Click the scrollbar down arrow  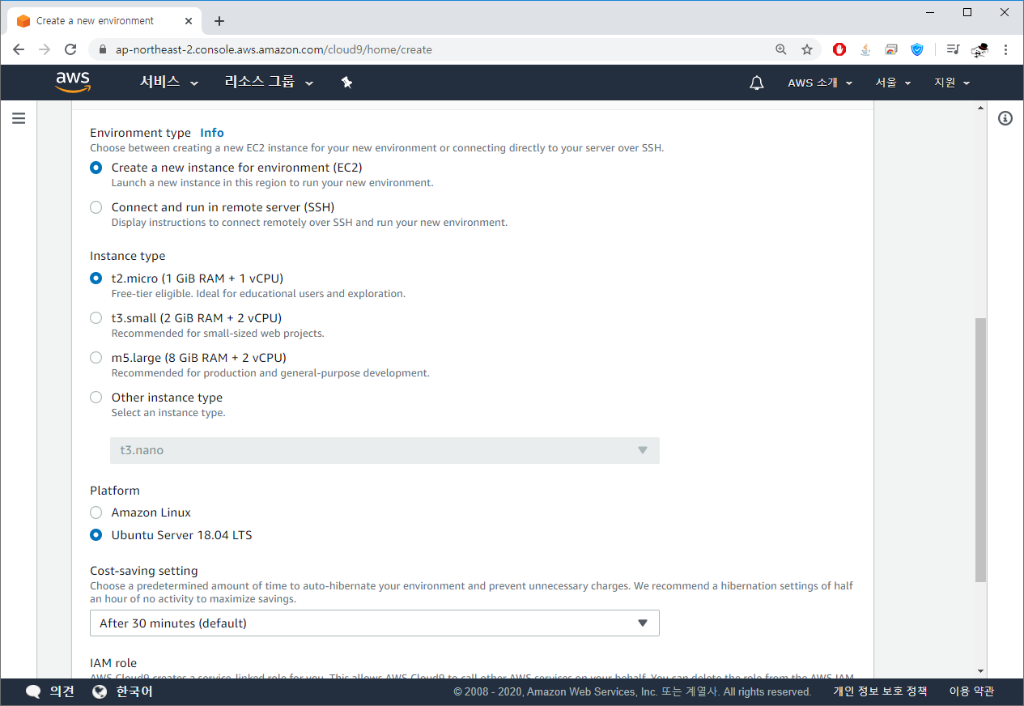[x=981, y=672]
